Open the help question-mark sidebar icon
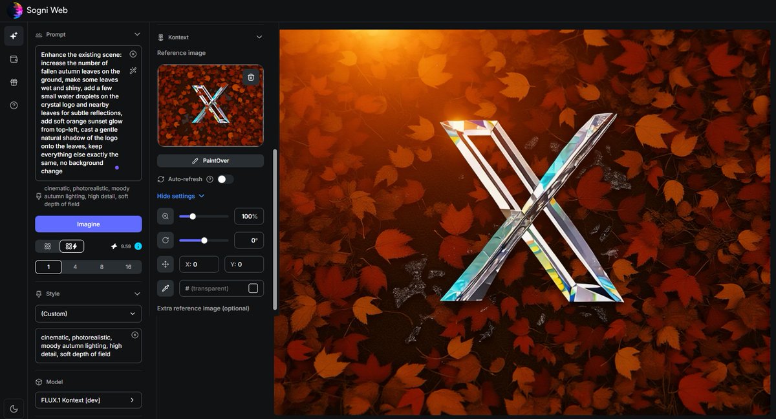 14,105
